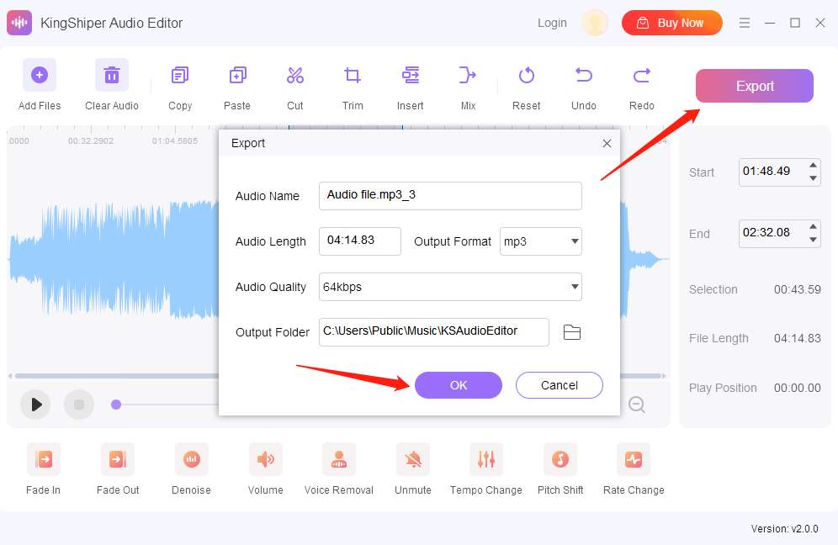
Task: Click the Login link
Action: tap(552, 23)
